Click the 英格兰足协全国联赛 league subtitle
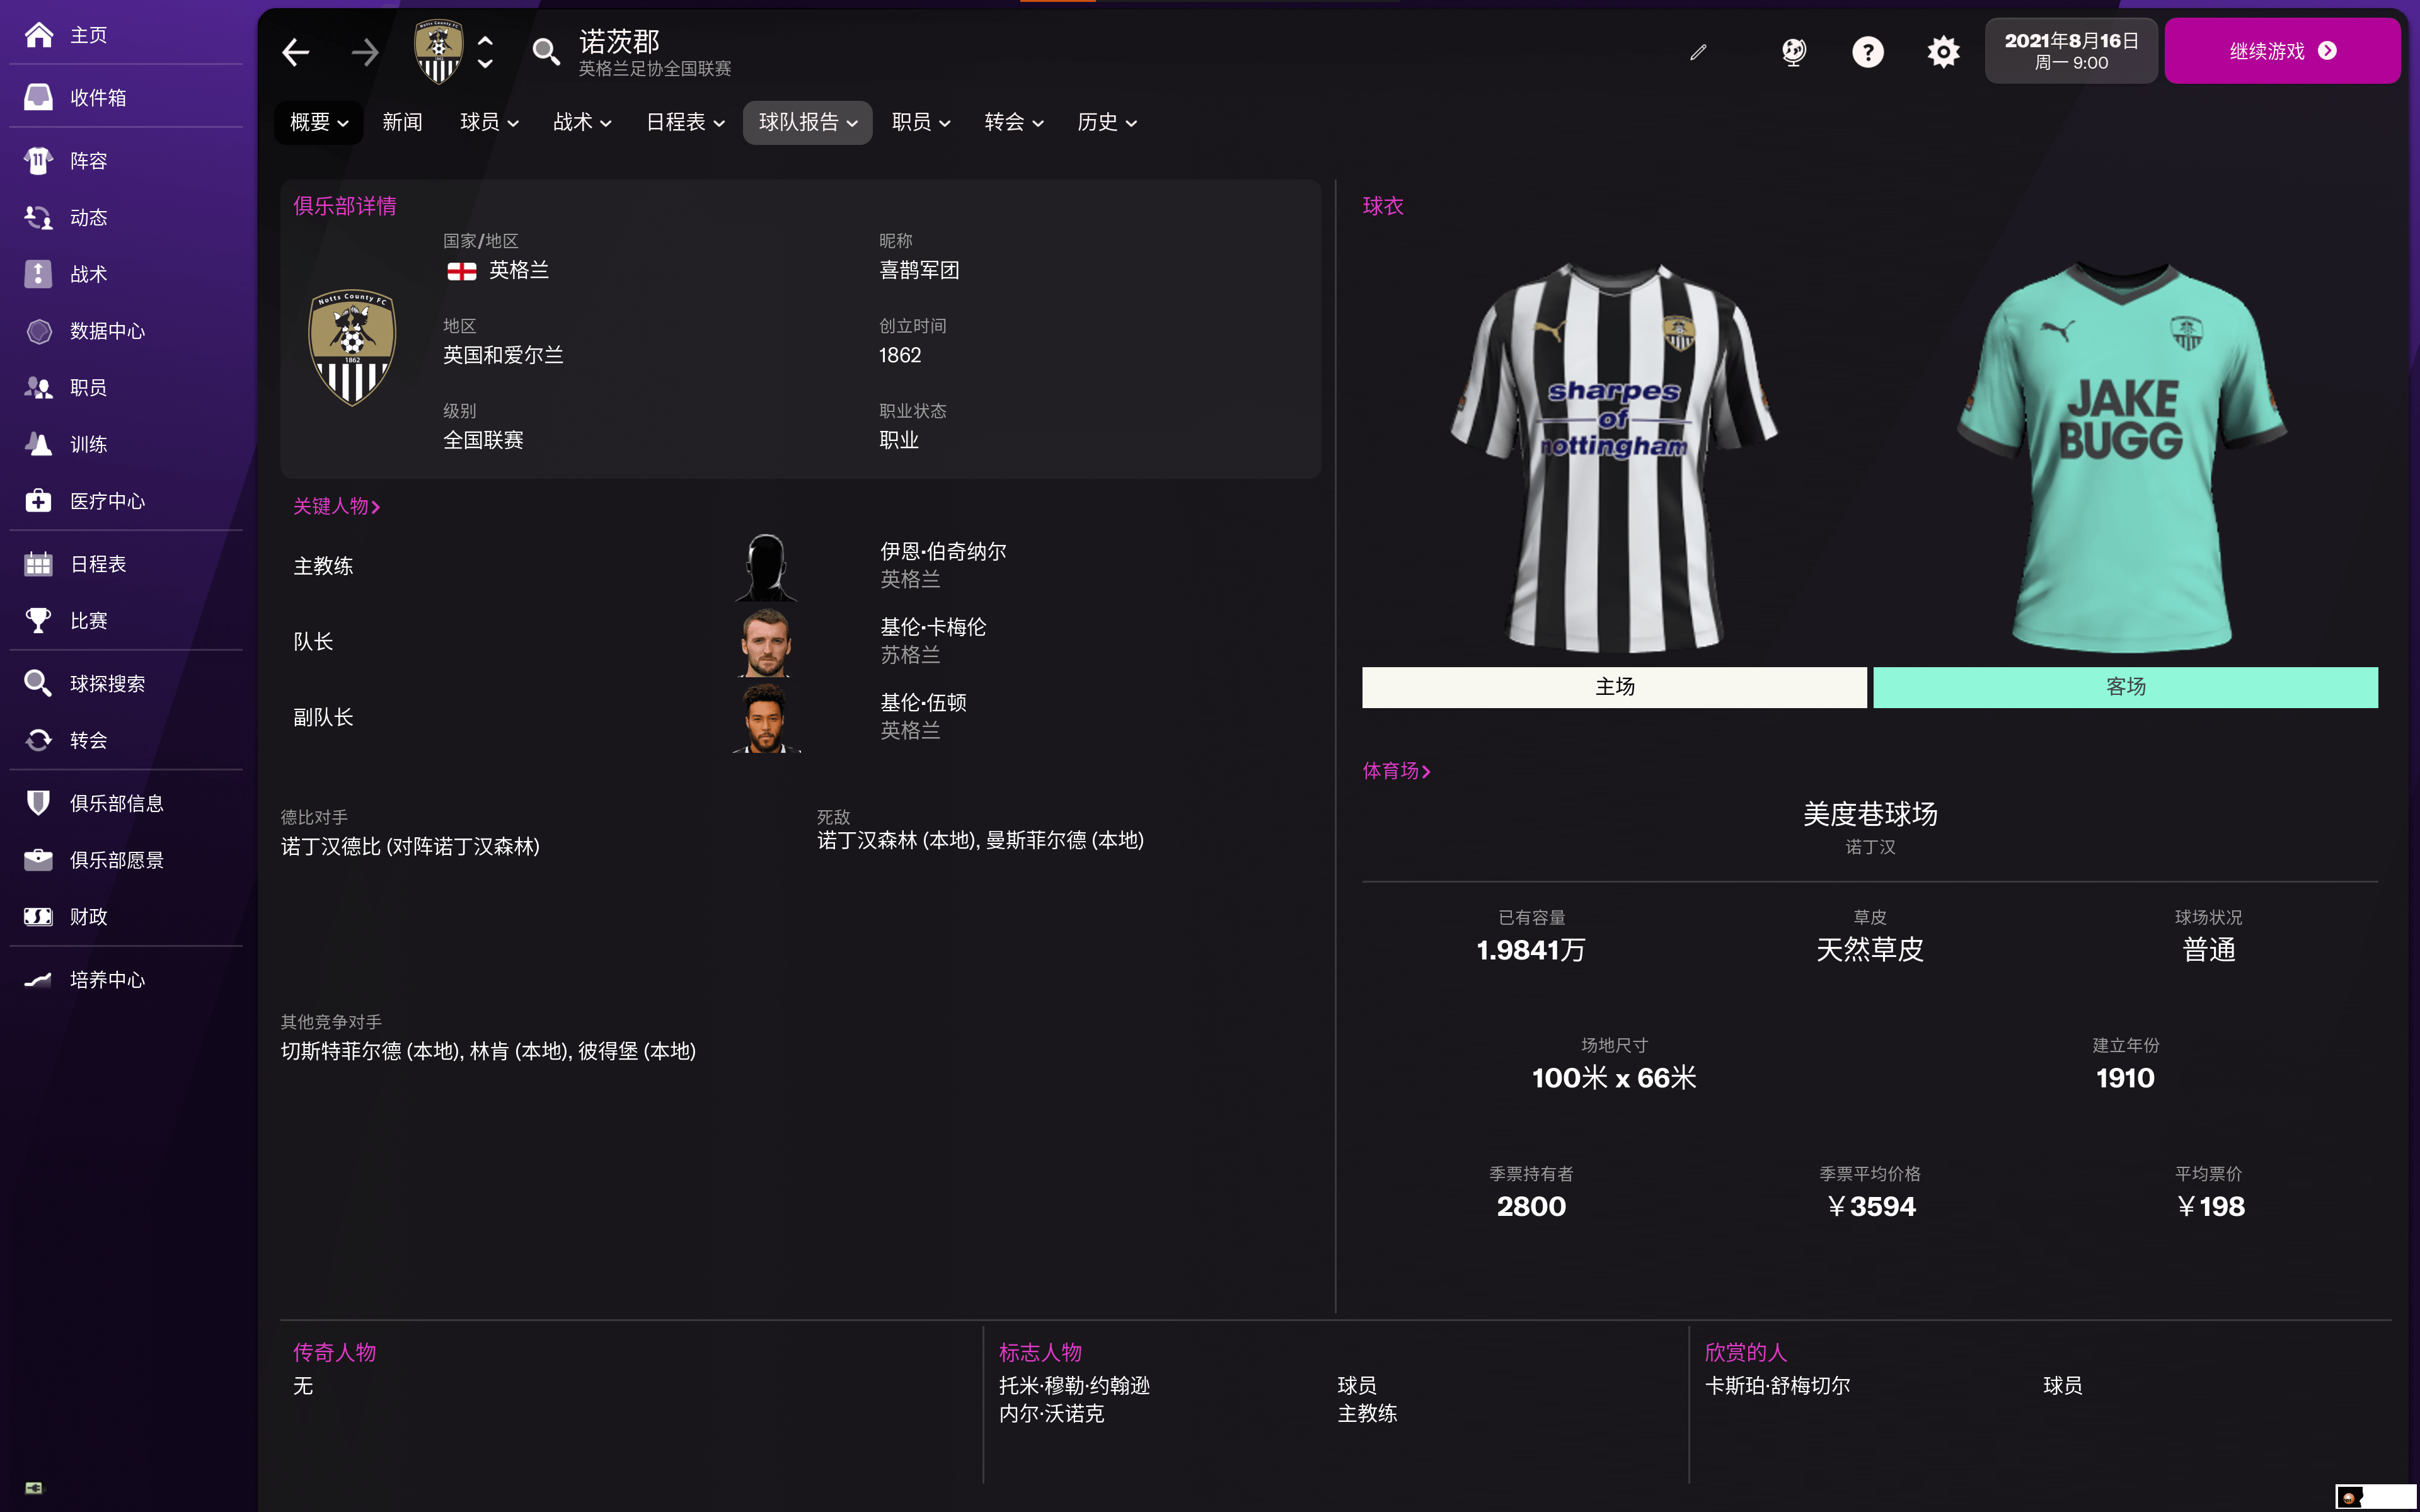 [655, 69]
